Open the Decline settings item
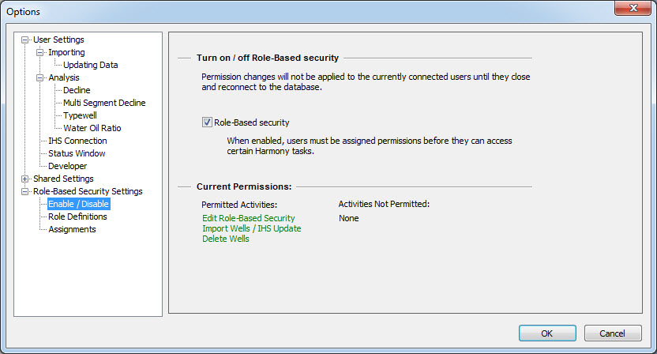The width and height of the screenshot is (657, 354). tap(77, 90)
